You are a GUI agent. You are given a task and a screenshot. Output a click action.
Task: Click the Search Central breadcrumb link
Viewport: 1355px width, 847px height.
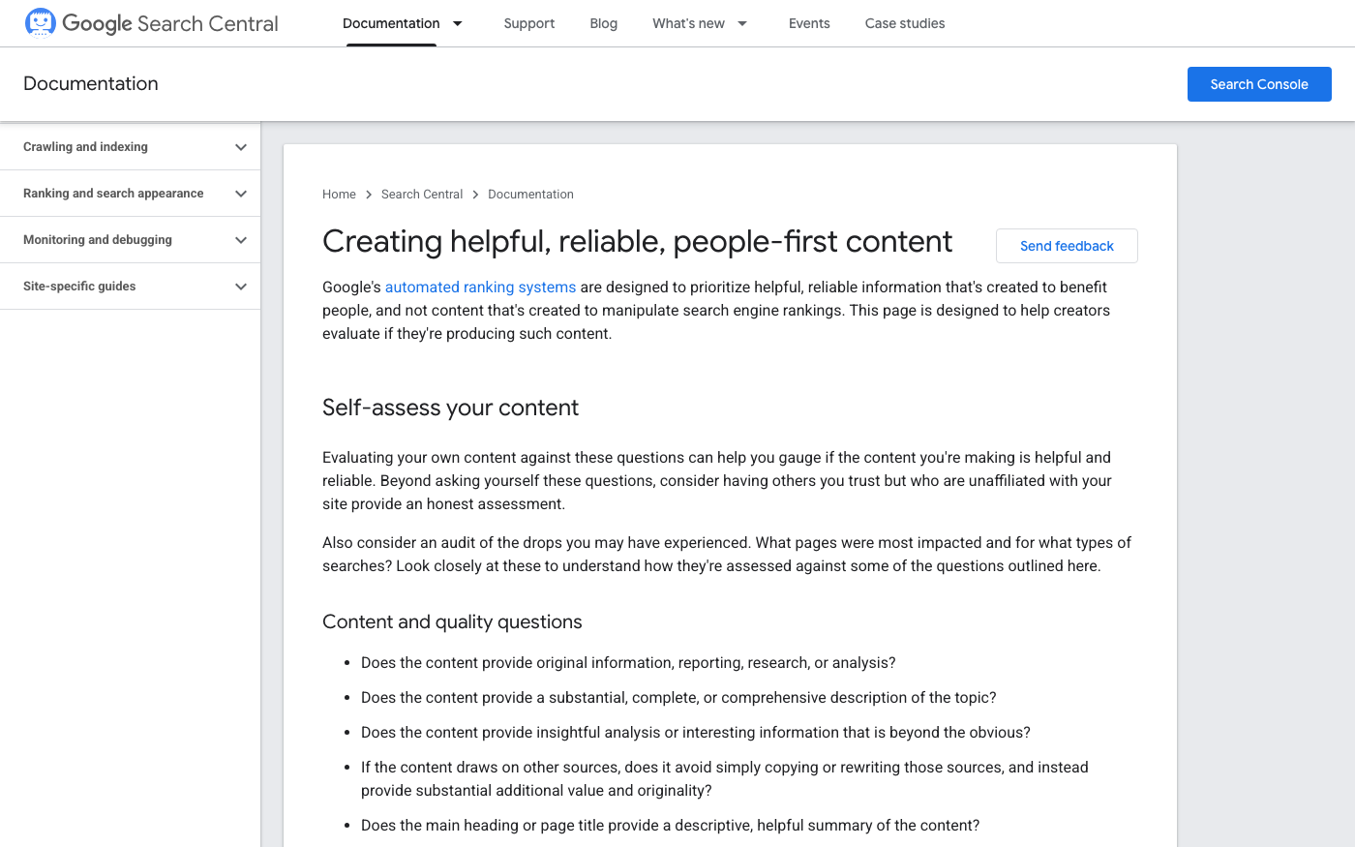click(422, 195)
